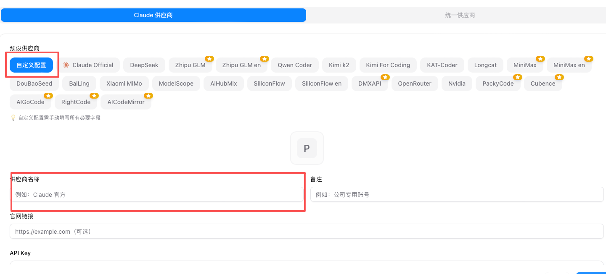Select the PackyCode preset
The width and height of the screenshot is (606, 274).
498,84
